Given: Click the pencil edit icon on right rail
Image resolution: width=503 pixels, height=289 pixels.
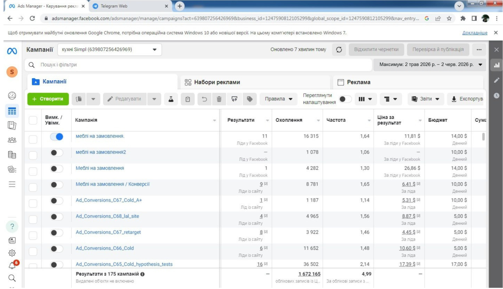Looking at the screenshot, I should [497, 80].
